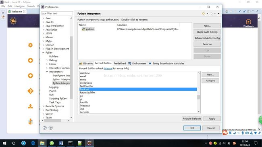Open the Manual link for forced builtins
This screenshot has height=147, width=262.
pos(108,68)
